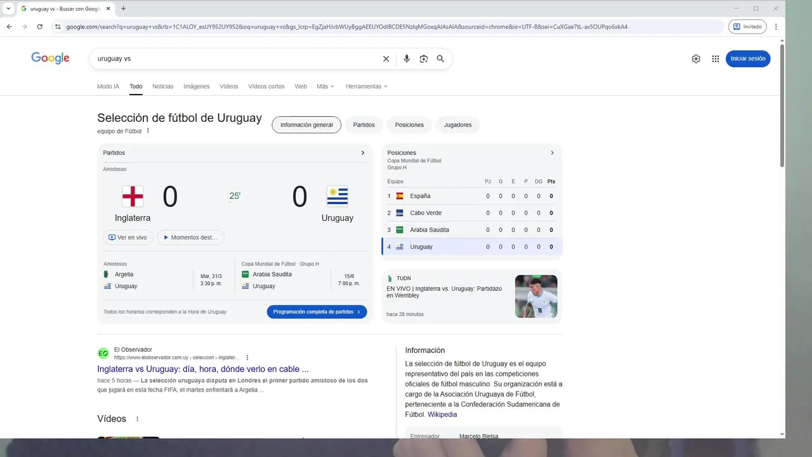The height and width of the screenshot is (457, 812).
Task: Click the Marcelo Bielsa coach name
Action: (x=479, y=436)
